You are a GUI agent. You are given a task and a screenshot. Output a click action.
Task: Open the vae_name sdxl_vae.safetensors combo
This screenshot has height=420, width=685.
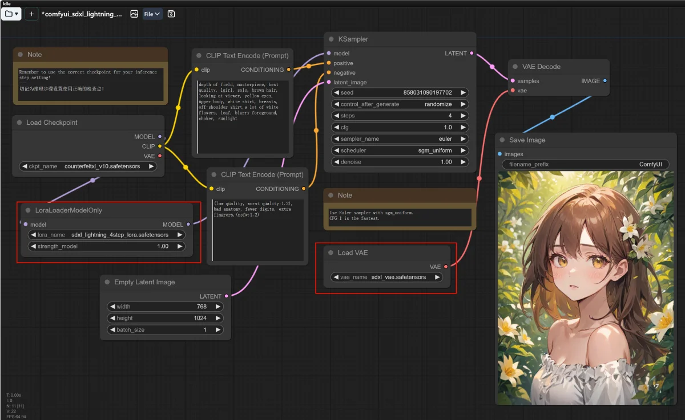pos(387,277)
